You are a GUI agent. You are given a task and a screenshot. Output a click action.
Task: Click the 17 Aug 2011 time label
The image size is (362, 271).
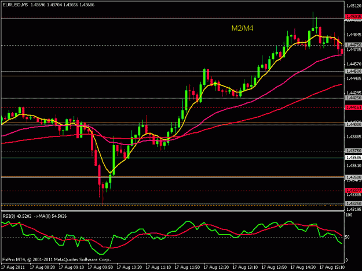pyautogui.click(x=13, y=268)
